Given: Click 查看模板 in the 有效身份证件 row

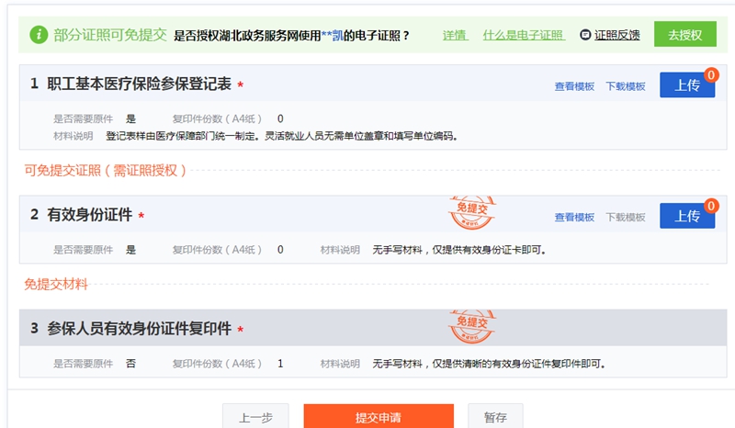Looking at the screenshot, I should [x=574, y=218].
